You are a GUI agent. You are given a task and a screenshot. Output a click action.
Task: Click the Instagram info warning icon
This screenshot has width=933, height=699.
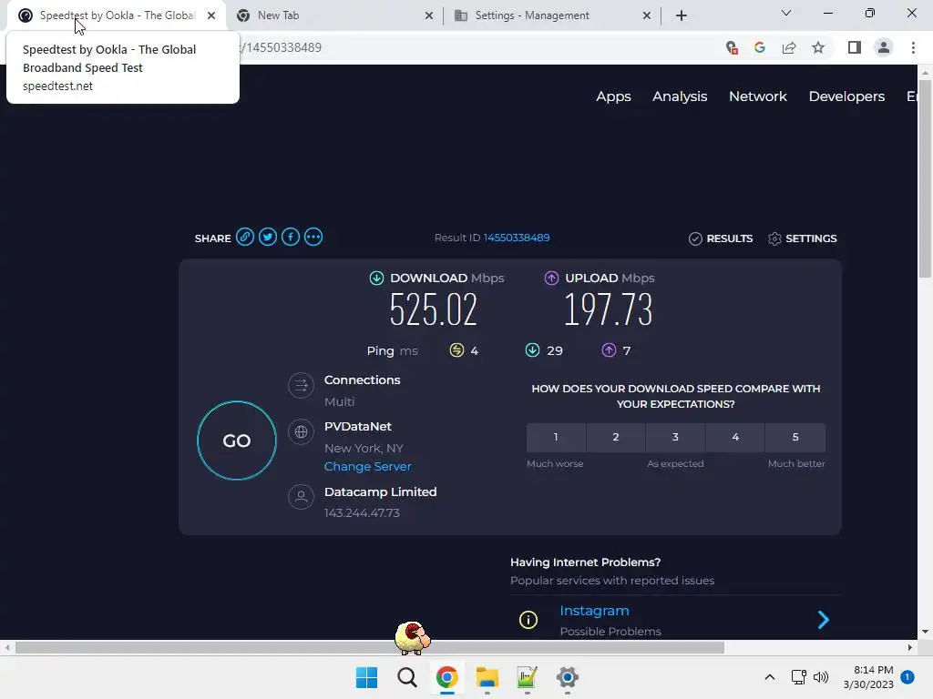click(x=528, y=620)
